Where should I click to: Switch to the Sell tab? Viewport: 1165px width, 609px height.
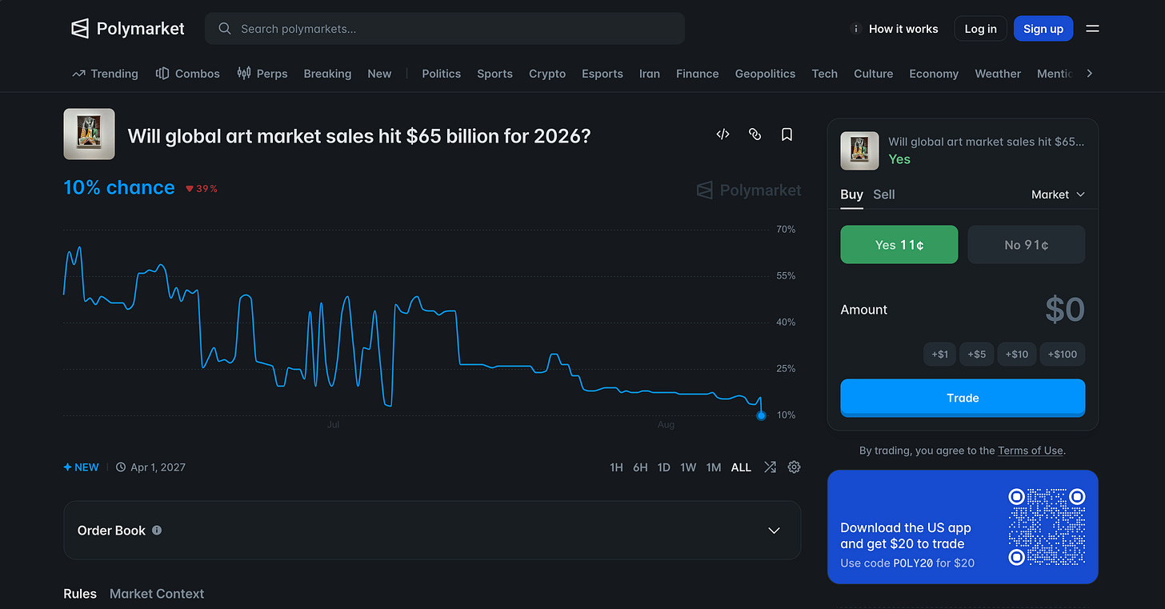click(884, 194)
